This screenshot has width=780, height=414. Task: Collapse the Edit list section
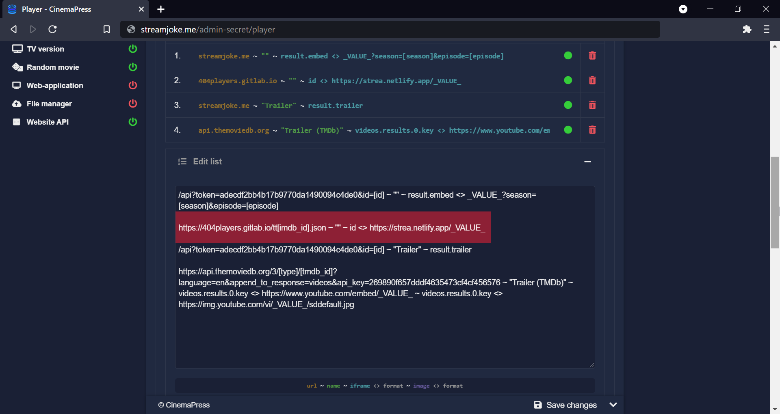587,162
